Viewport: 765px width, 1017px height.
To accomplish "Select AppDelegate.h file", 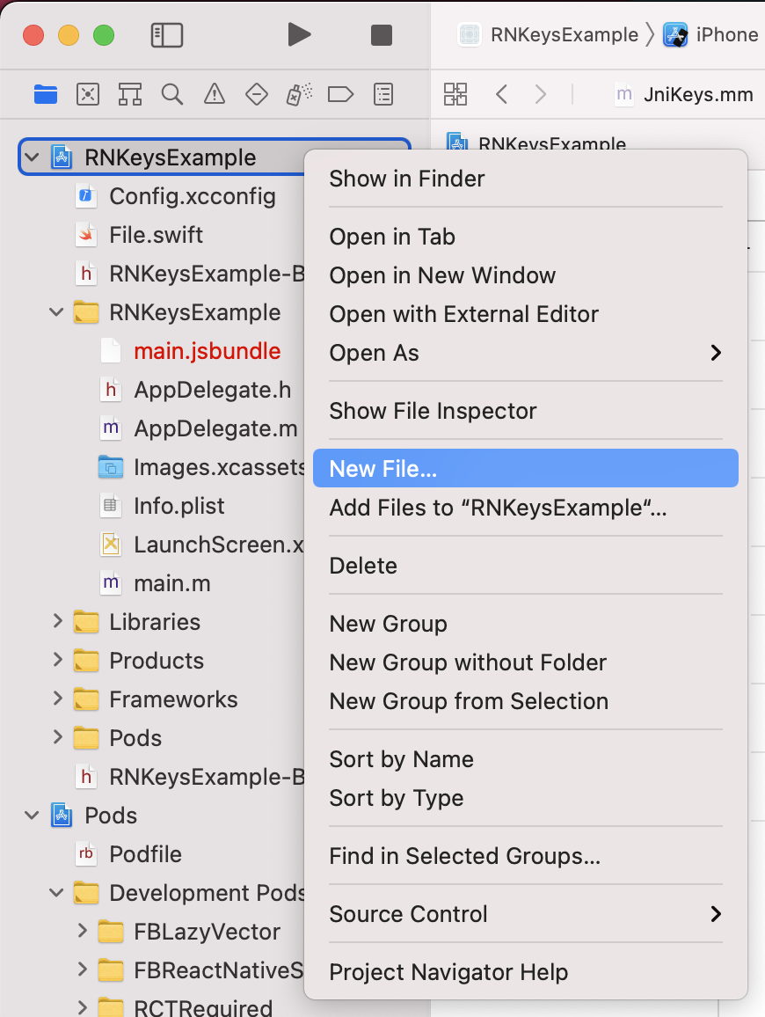I will pos(212,390).
